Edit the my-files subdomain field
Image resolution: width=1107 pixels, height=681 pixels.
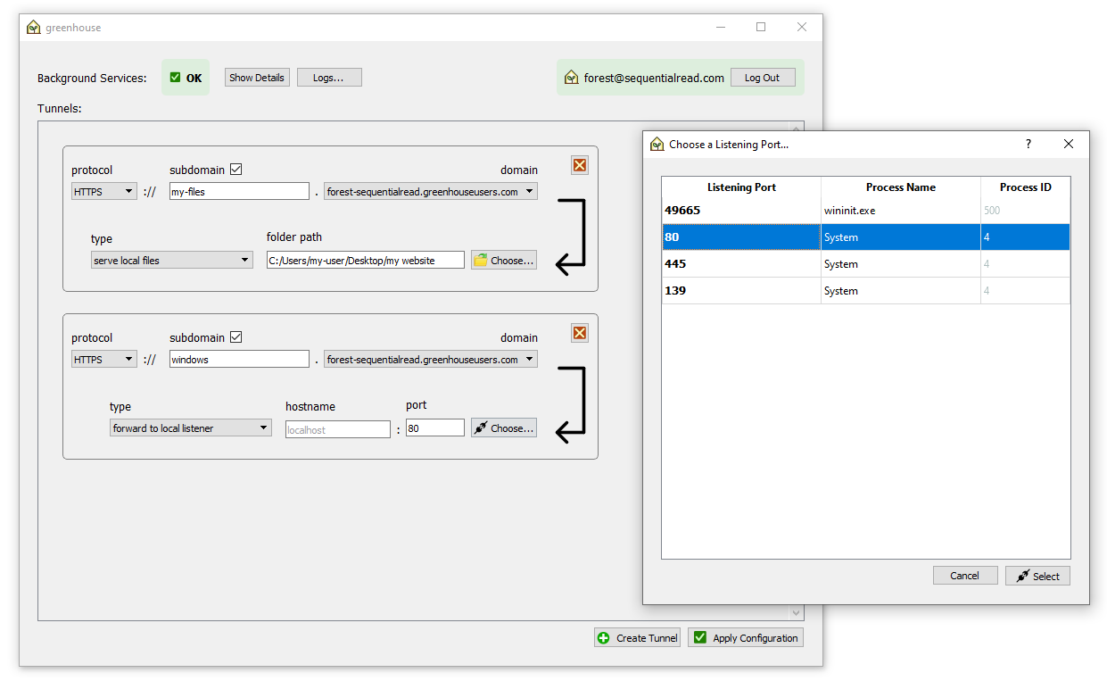(239, 191)
